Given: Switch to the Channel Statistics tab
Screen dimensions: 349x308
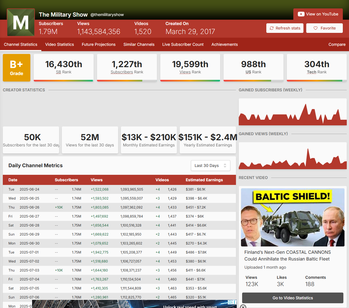Looking at the screenshot, I should (x=21, y=44).
